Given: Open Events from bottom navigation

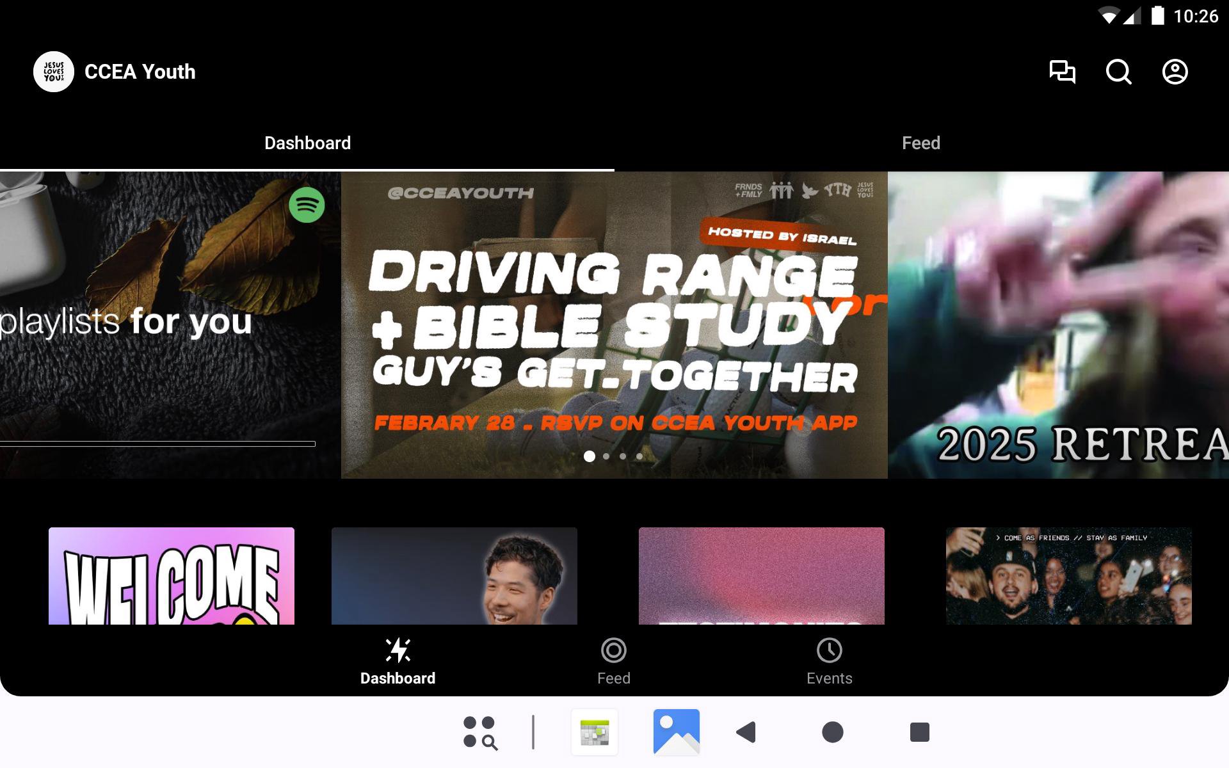Looking at the screenshot, I should click(829, 662).
